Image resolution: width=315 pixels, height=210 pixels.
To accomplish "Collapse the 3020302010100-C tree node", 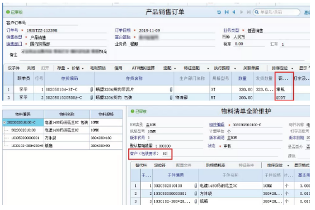I will click(x=4, y=122).
